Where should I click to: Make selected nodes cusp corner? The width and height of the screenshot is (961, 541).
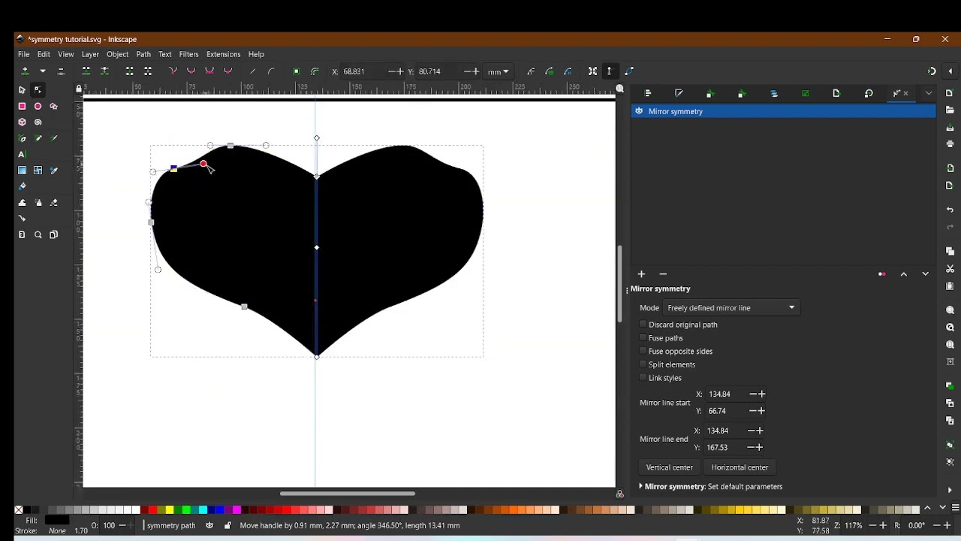(x=173, y=71)
